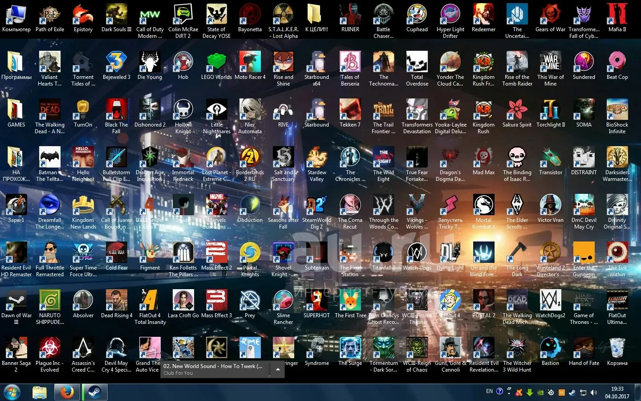
Task: Select the Hand of Fate icon
Action: coord(584,352)
